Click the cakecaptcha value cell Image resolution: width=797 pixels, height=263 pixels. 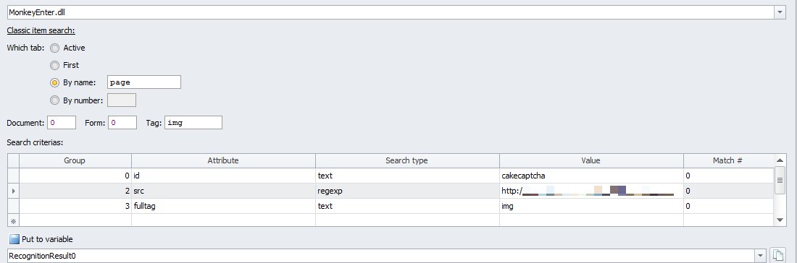[x=591, y=176]
